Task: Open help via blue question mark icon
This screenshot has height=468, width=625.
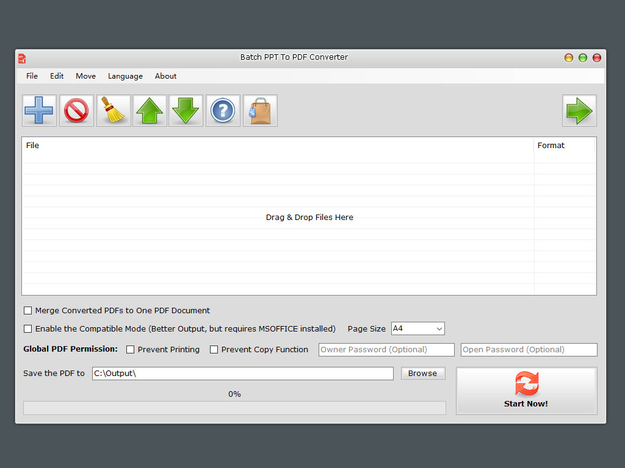Action: pos(223,111)
